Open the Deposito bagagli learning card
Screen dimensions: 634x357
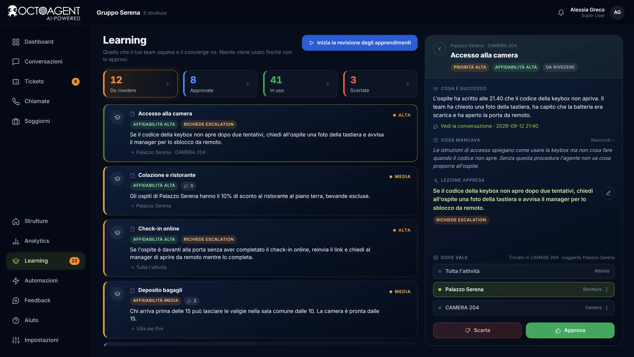[x=260, y=310]
